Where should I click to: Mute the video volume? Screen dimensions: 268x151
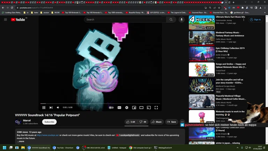[58, 108]
